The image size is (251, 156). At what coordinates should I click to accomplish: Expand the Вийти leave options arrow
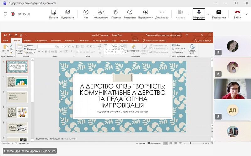tap(247, 14)
